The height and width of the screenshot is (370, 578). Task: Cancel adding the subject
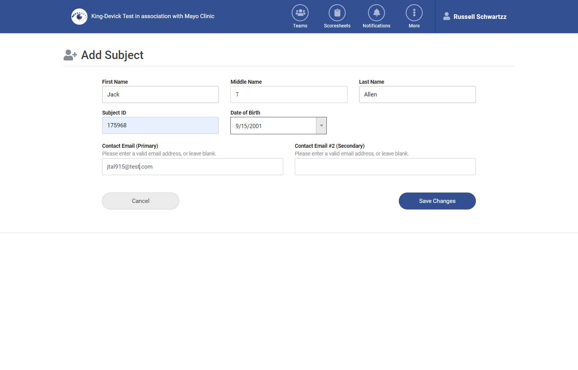point(140,201)
